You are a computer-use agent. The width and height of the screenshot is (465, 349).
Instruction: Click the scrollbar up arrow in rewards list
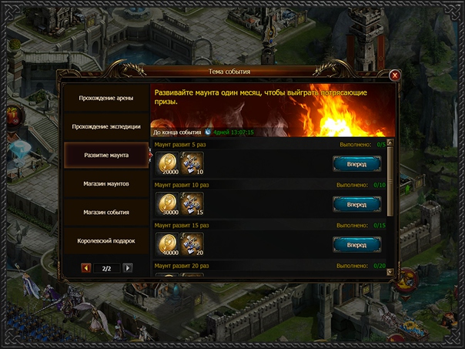[390, 143]
